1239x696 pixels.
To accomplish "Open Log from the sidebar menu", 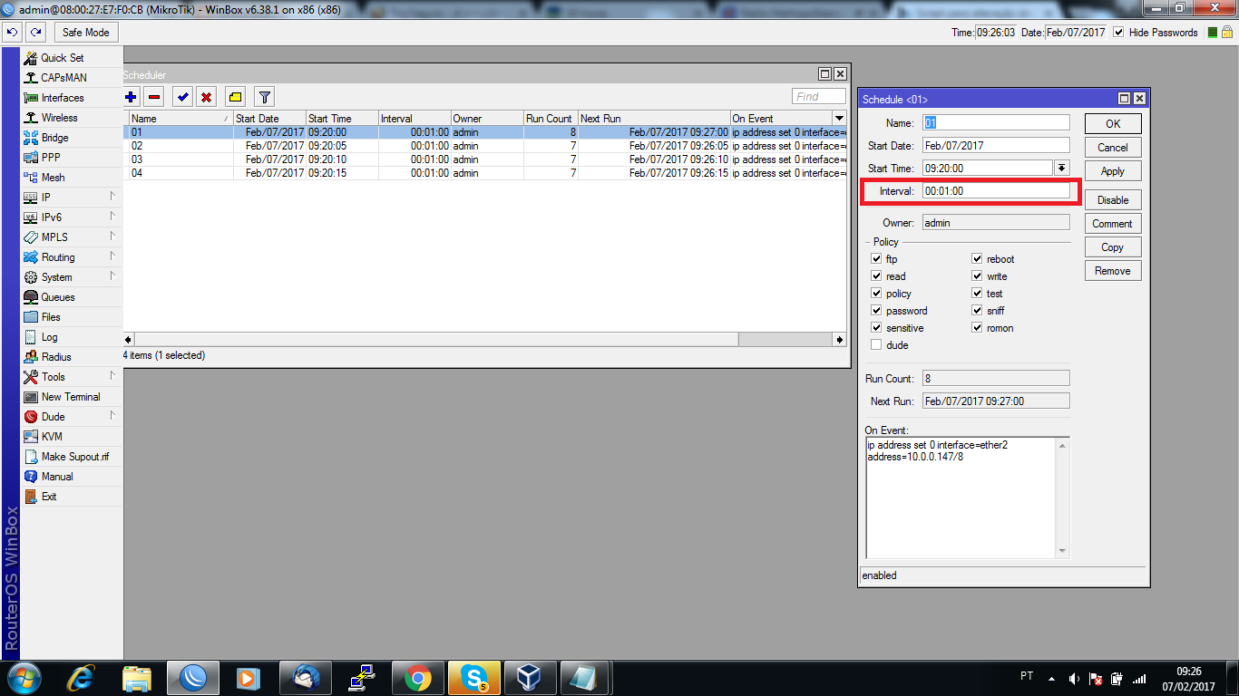I will (72, 337).
